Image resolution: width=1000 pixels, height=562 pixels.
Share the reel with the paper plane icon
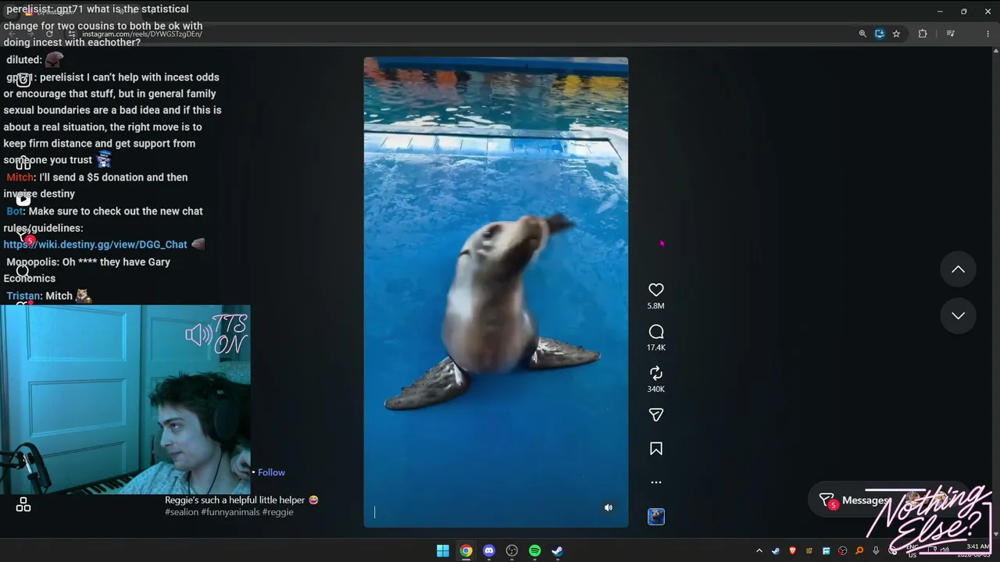[x=656, y=415]
